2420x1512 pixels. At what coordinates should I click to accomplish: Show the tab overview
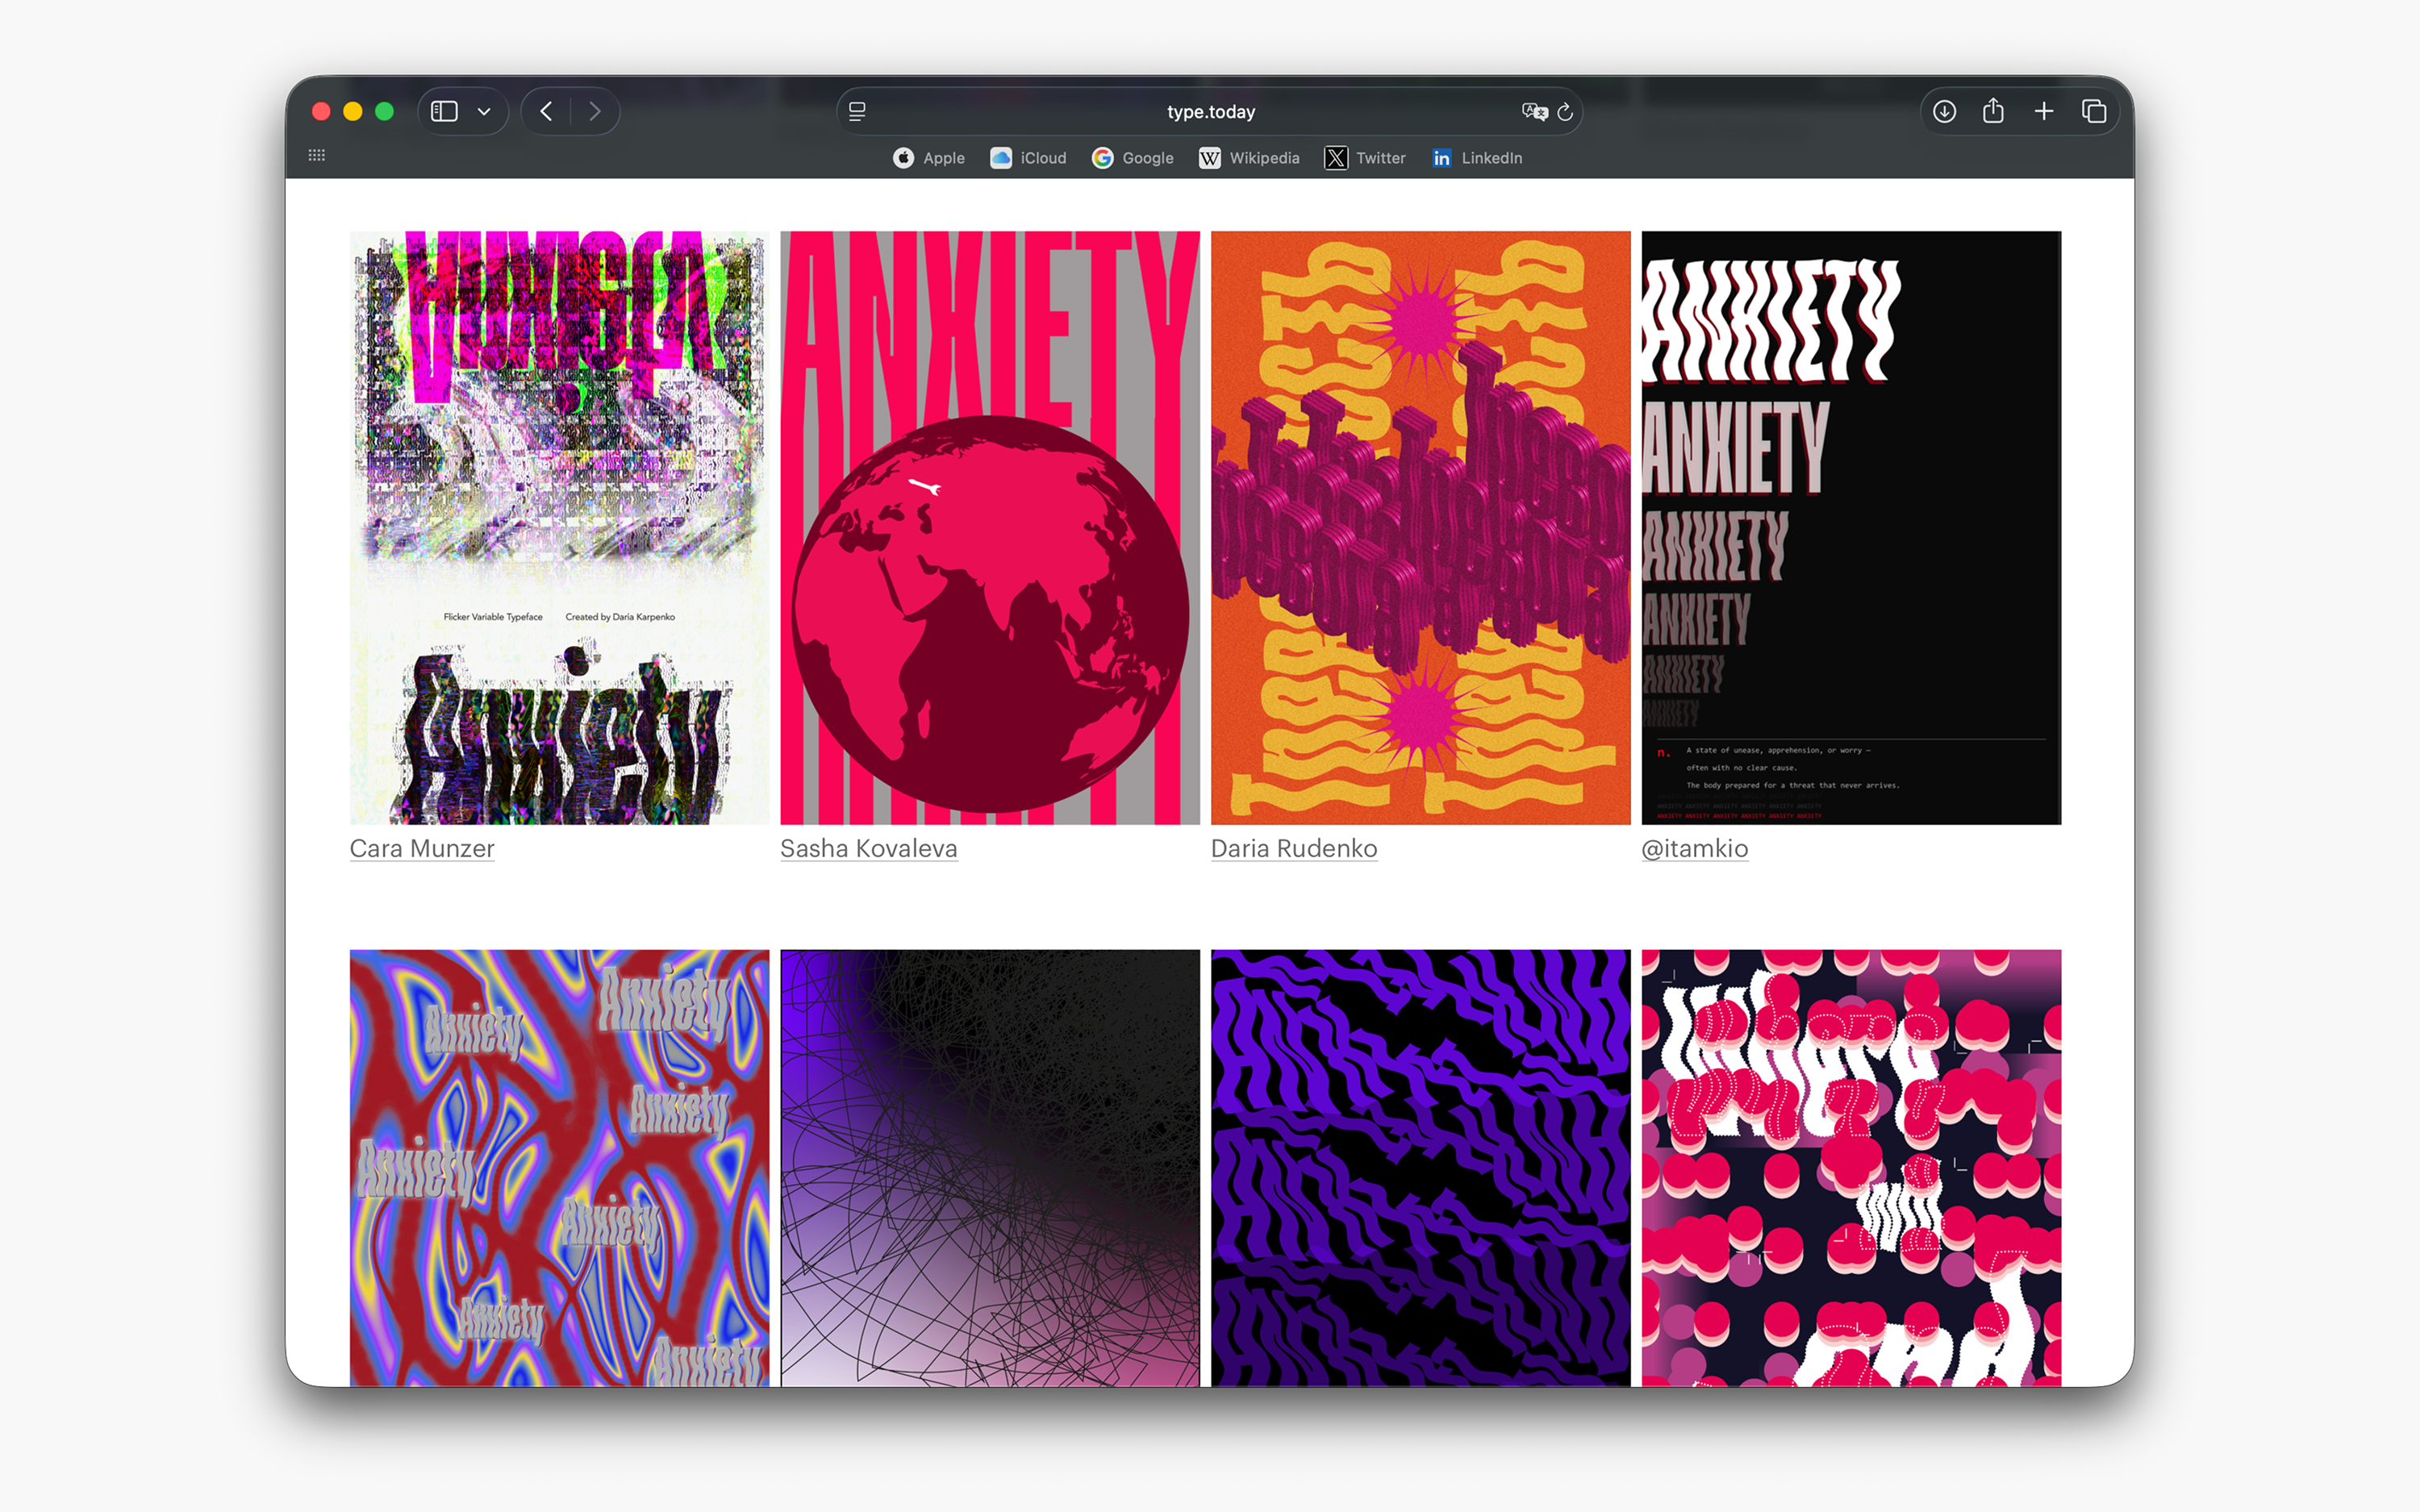[2094, 111]
